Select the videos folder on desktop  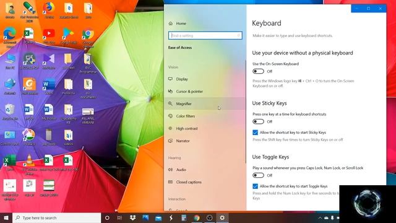(69, 138)
